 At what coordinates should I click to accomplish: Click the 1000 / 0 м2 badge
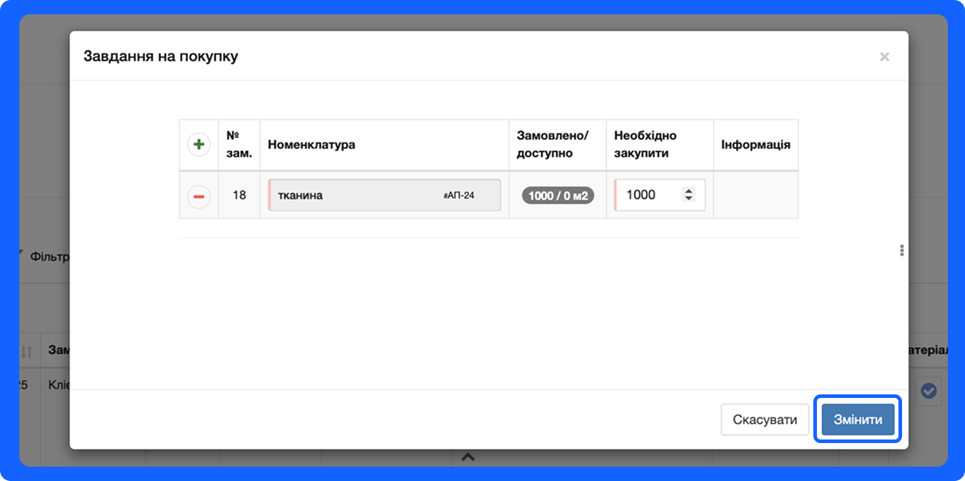pyautogui.click(x=558, y=195)
